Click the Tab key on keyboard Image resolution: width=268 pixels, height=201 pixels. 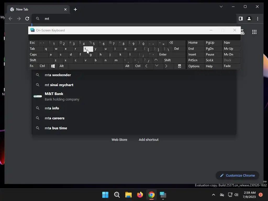point(36,49)
